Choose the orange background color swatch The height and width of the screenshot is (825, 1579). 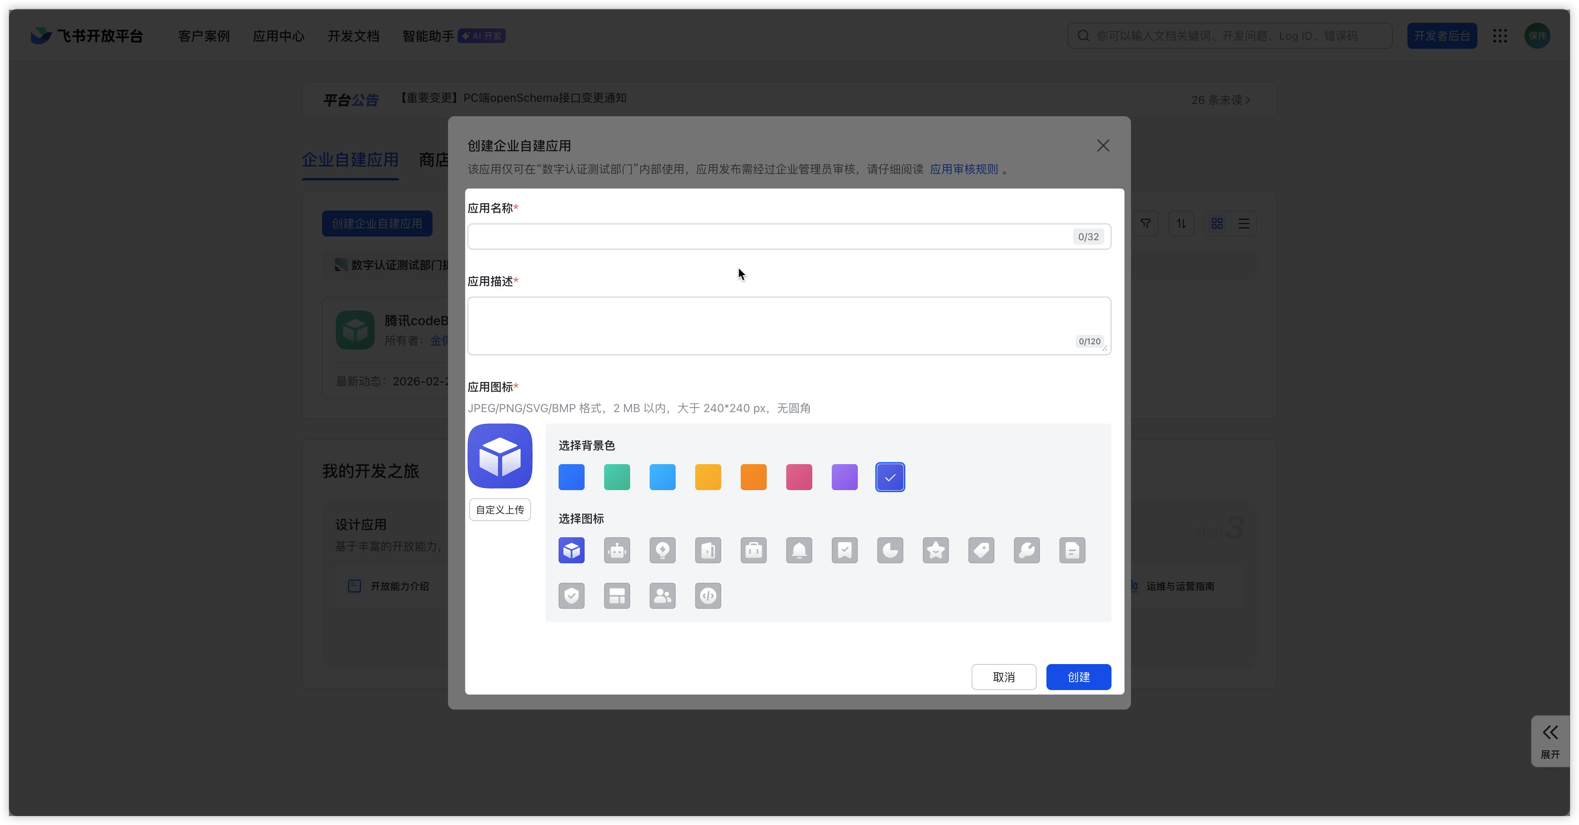coord(753,477)
